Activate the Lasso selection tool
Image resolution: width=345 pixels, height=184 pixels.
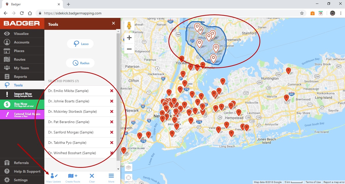click(x=80, y=44)
